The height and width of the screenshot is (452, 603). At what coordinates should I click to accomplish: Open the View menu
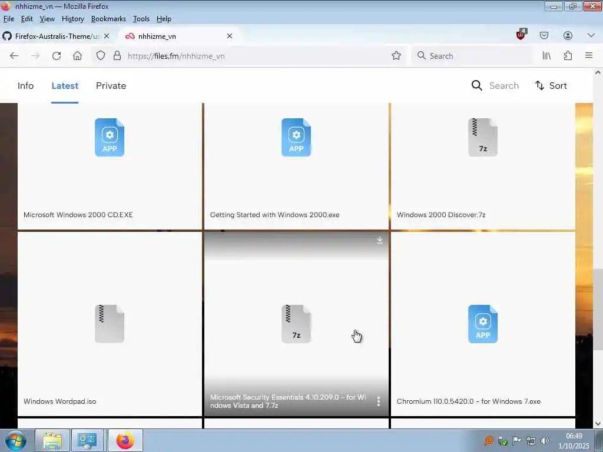[47, 19]
